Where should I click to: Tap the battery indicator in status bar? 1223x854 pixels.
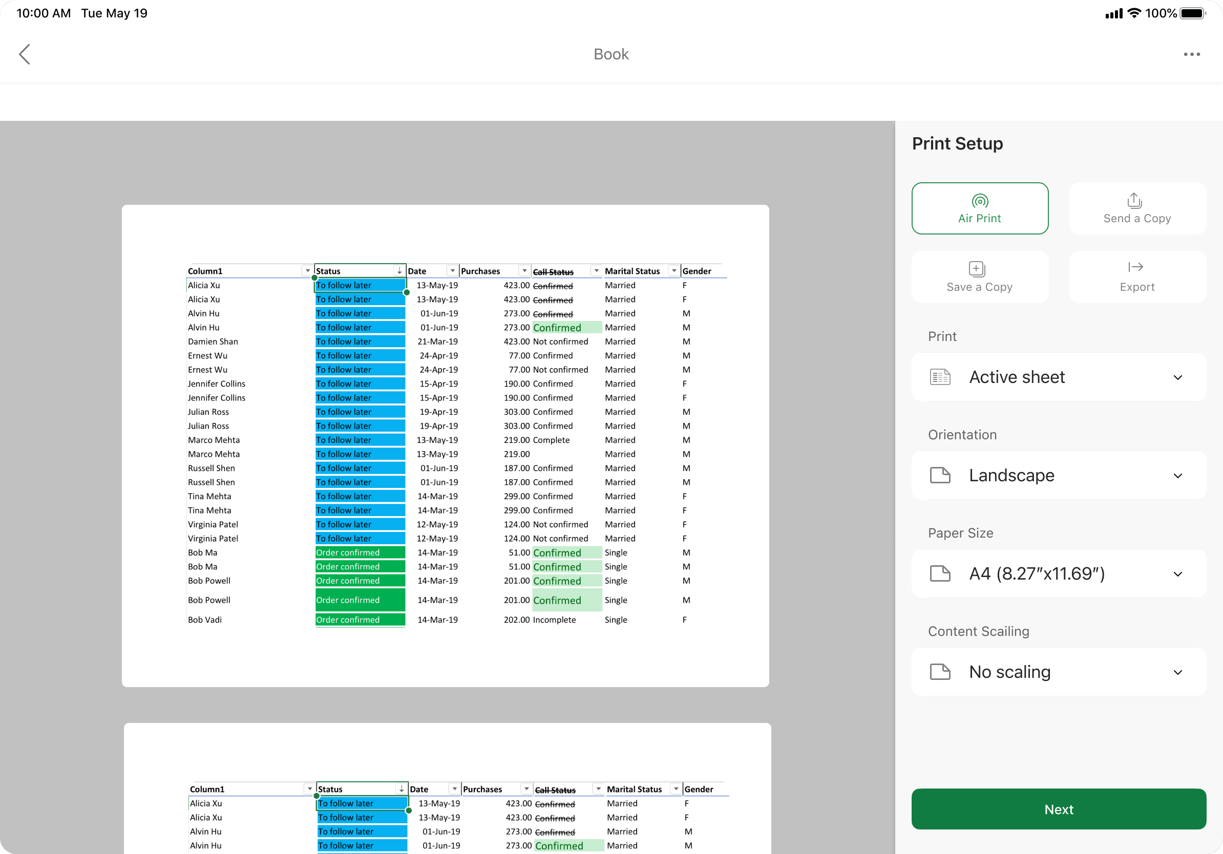tap(1192, 13)
